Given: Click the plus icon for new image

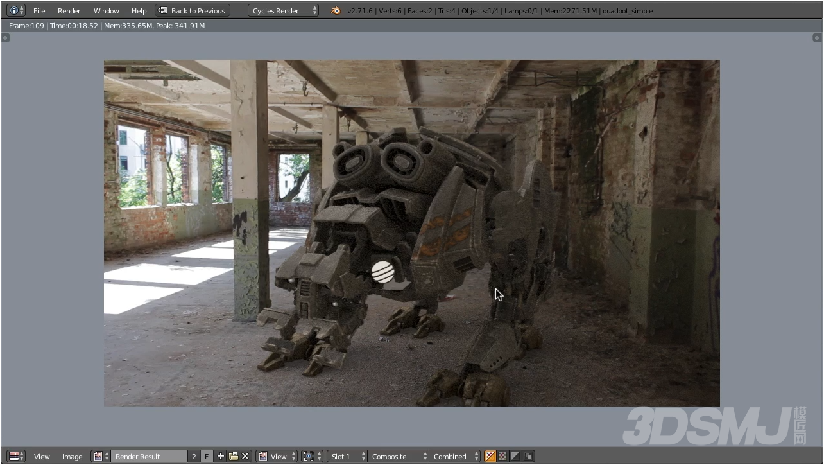Looking at the screenshot, I should tap(221, 456).
